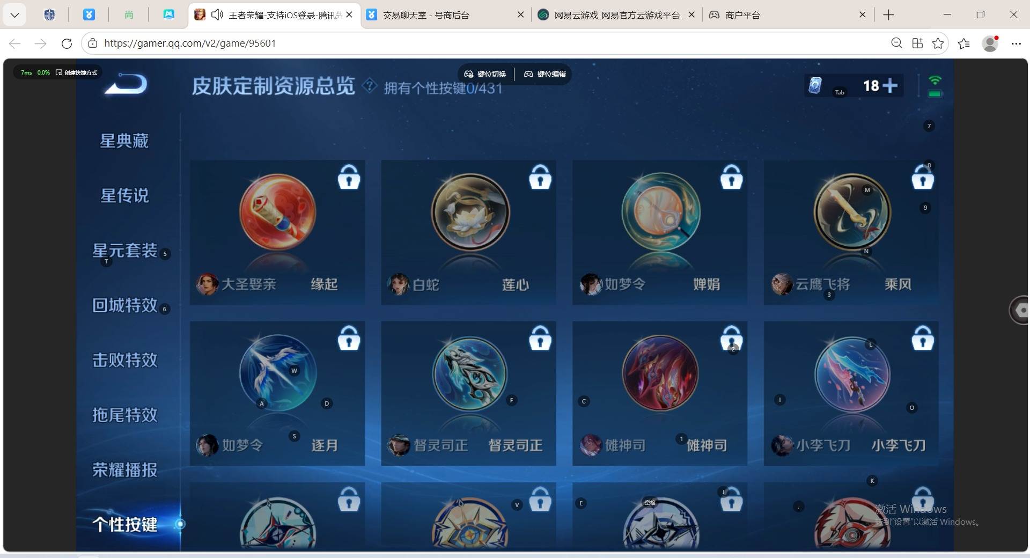Open the 如梦令 婵娟 key skin orb

(x=660, y=212)
